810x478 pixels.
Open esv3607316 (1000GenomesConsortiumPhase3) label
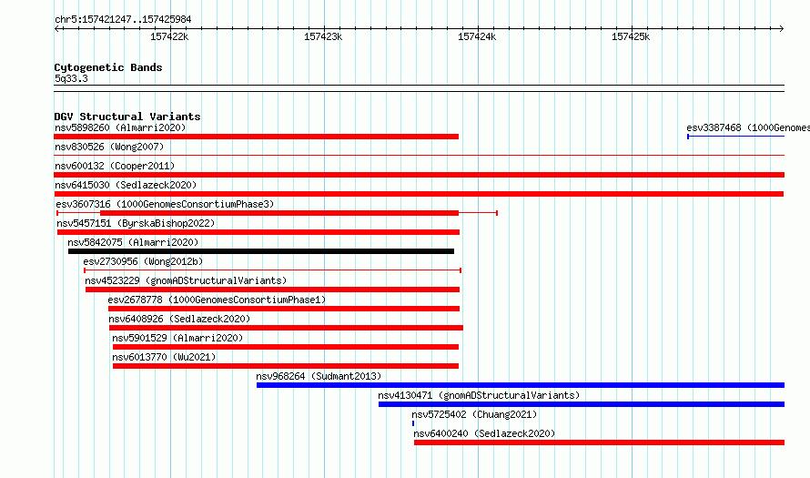(x=165, y=204)
